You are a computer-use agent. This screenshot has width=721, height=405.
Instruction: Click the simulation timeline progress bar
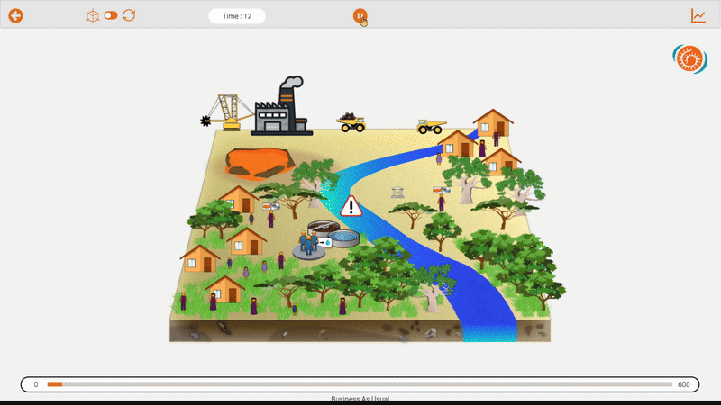tap(360, 384)
